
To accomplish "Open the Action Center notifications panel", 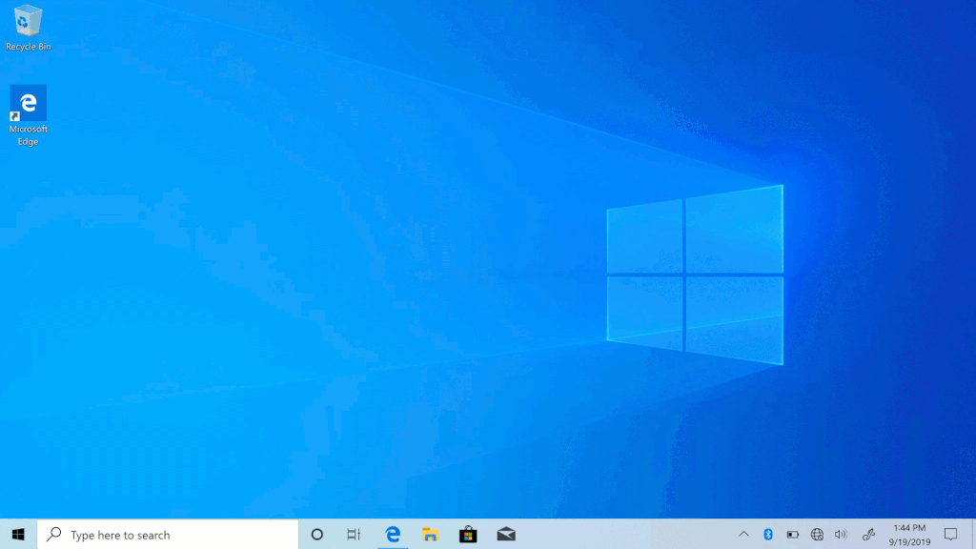I will [x=950, y=535].
